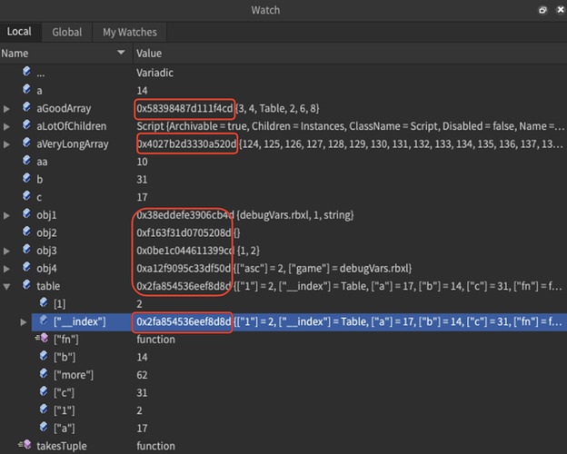
Task: Click the variable icon next to a
Action: coord(26,89)
